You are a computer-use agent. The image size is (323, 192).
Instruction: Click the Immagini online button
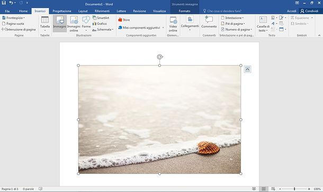coord(74,24)
